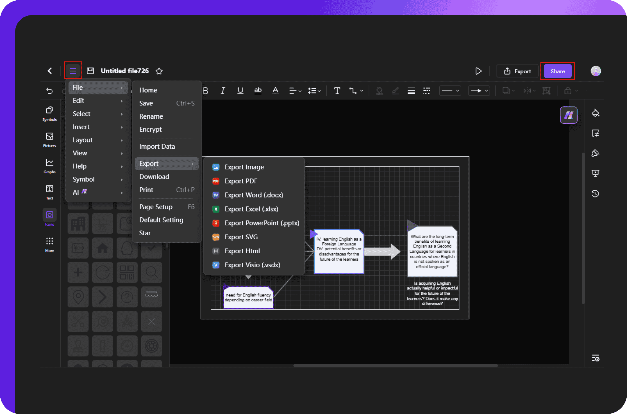Image resolution: width=627 pixels, height=414 pixels.
Task: Open the shape fill tool
Action: coord(380,91)
